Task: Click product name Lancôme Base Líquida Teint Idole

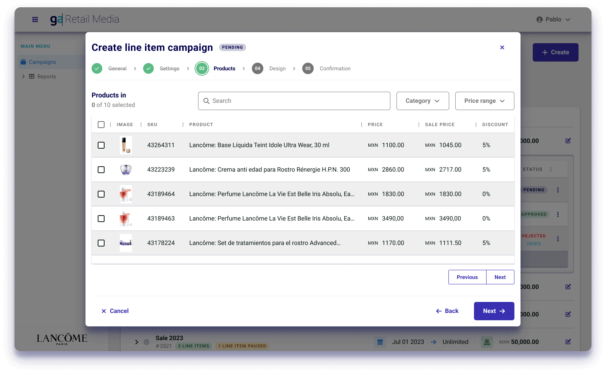Action: click(259, 145)
